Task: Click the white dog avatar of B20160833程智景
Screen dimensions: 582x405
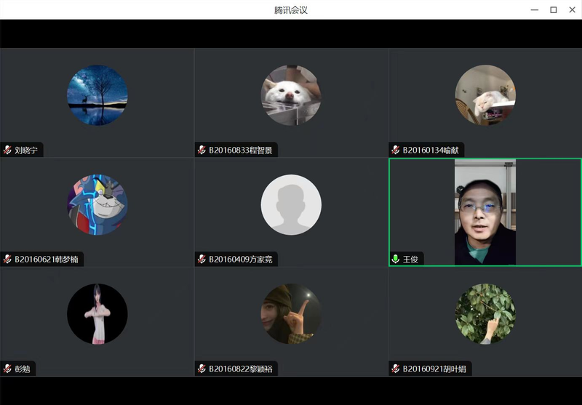Action: click(x=291, y=95)
